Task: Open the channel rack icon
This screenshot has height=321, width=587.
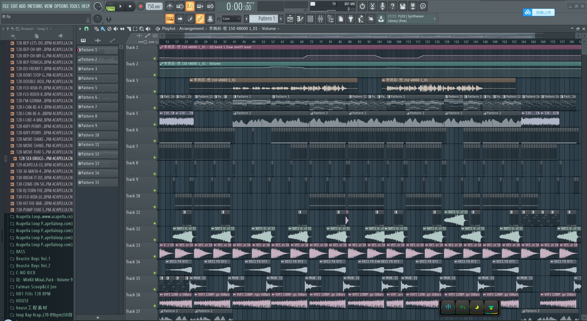Action: (310, 19)
